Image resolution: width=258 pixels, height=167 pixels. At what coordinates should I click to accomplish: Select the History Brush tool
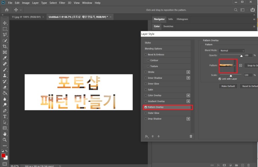pos(5,81)
